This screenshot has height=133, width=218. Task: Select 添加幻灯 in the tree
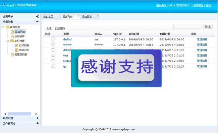24,50
